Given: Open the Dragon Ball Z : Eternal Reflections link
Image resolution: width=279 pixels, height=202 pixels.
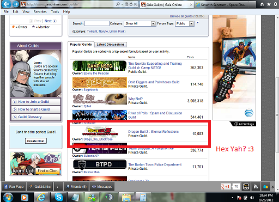Looking at the screenshot, I should coord(153,132).
